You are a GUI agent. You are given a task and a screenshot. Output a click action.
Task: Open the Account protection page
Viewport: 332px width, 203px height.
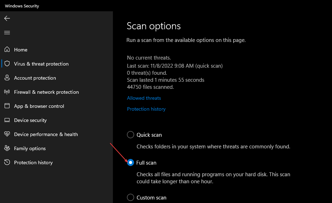pos(35,78)
